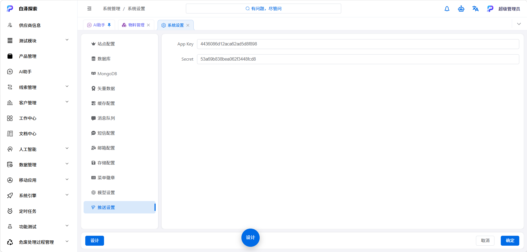The image size is (527, 252).
Task: Close the 物料管理 tab
Action: point(148,25)
